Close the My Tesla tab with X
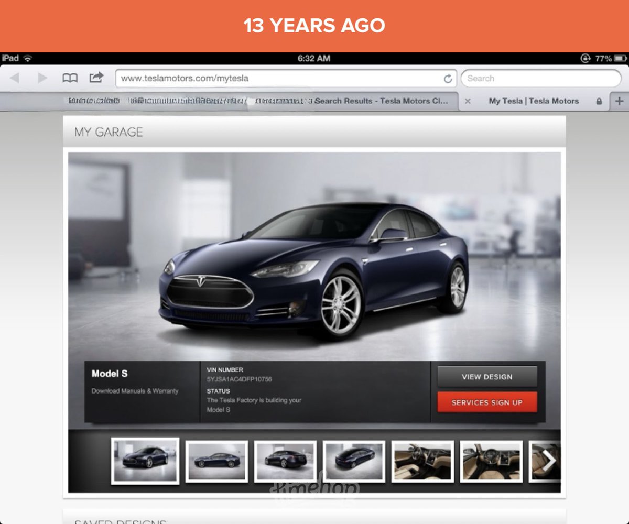629x524 pixels. click(468, 101)
